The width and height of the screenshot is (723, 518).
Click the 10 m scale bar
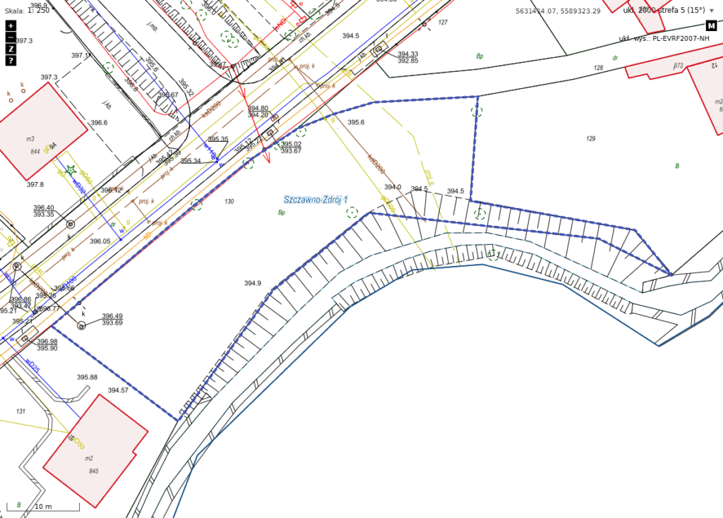point(43,506)
